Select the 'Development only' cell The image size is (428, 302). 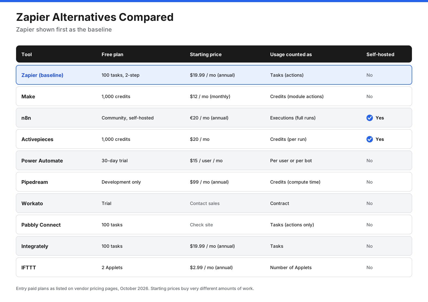121,182
